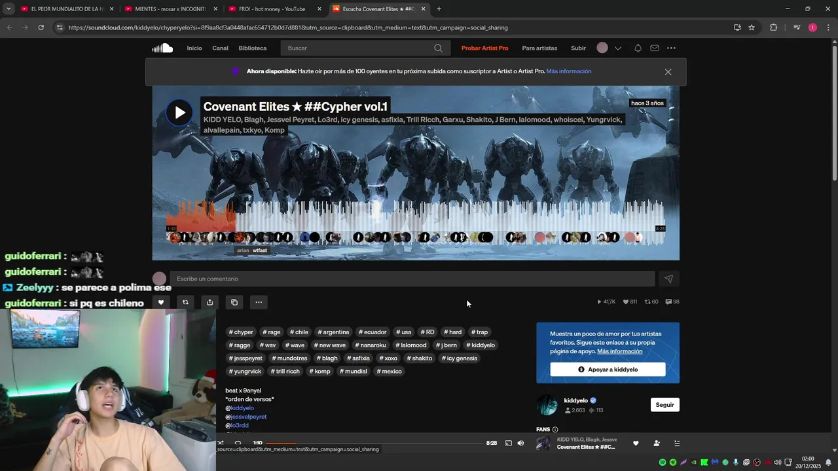Follow kiddyelo with Seguir button

click(x=665, y=405)
